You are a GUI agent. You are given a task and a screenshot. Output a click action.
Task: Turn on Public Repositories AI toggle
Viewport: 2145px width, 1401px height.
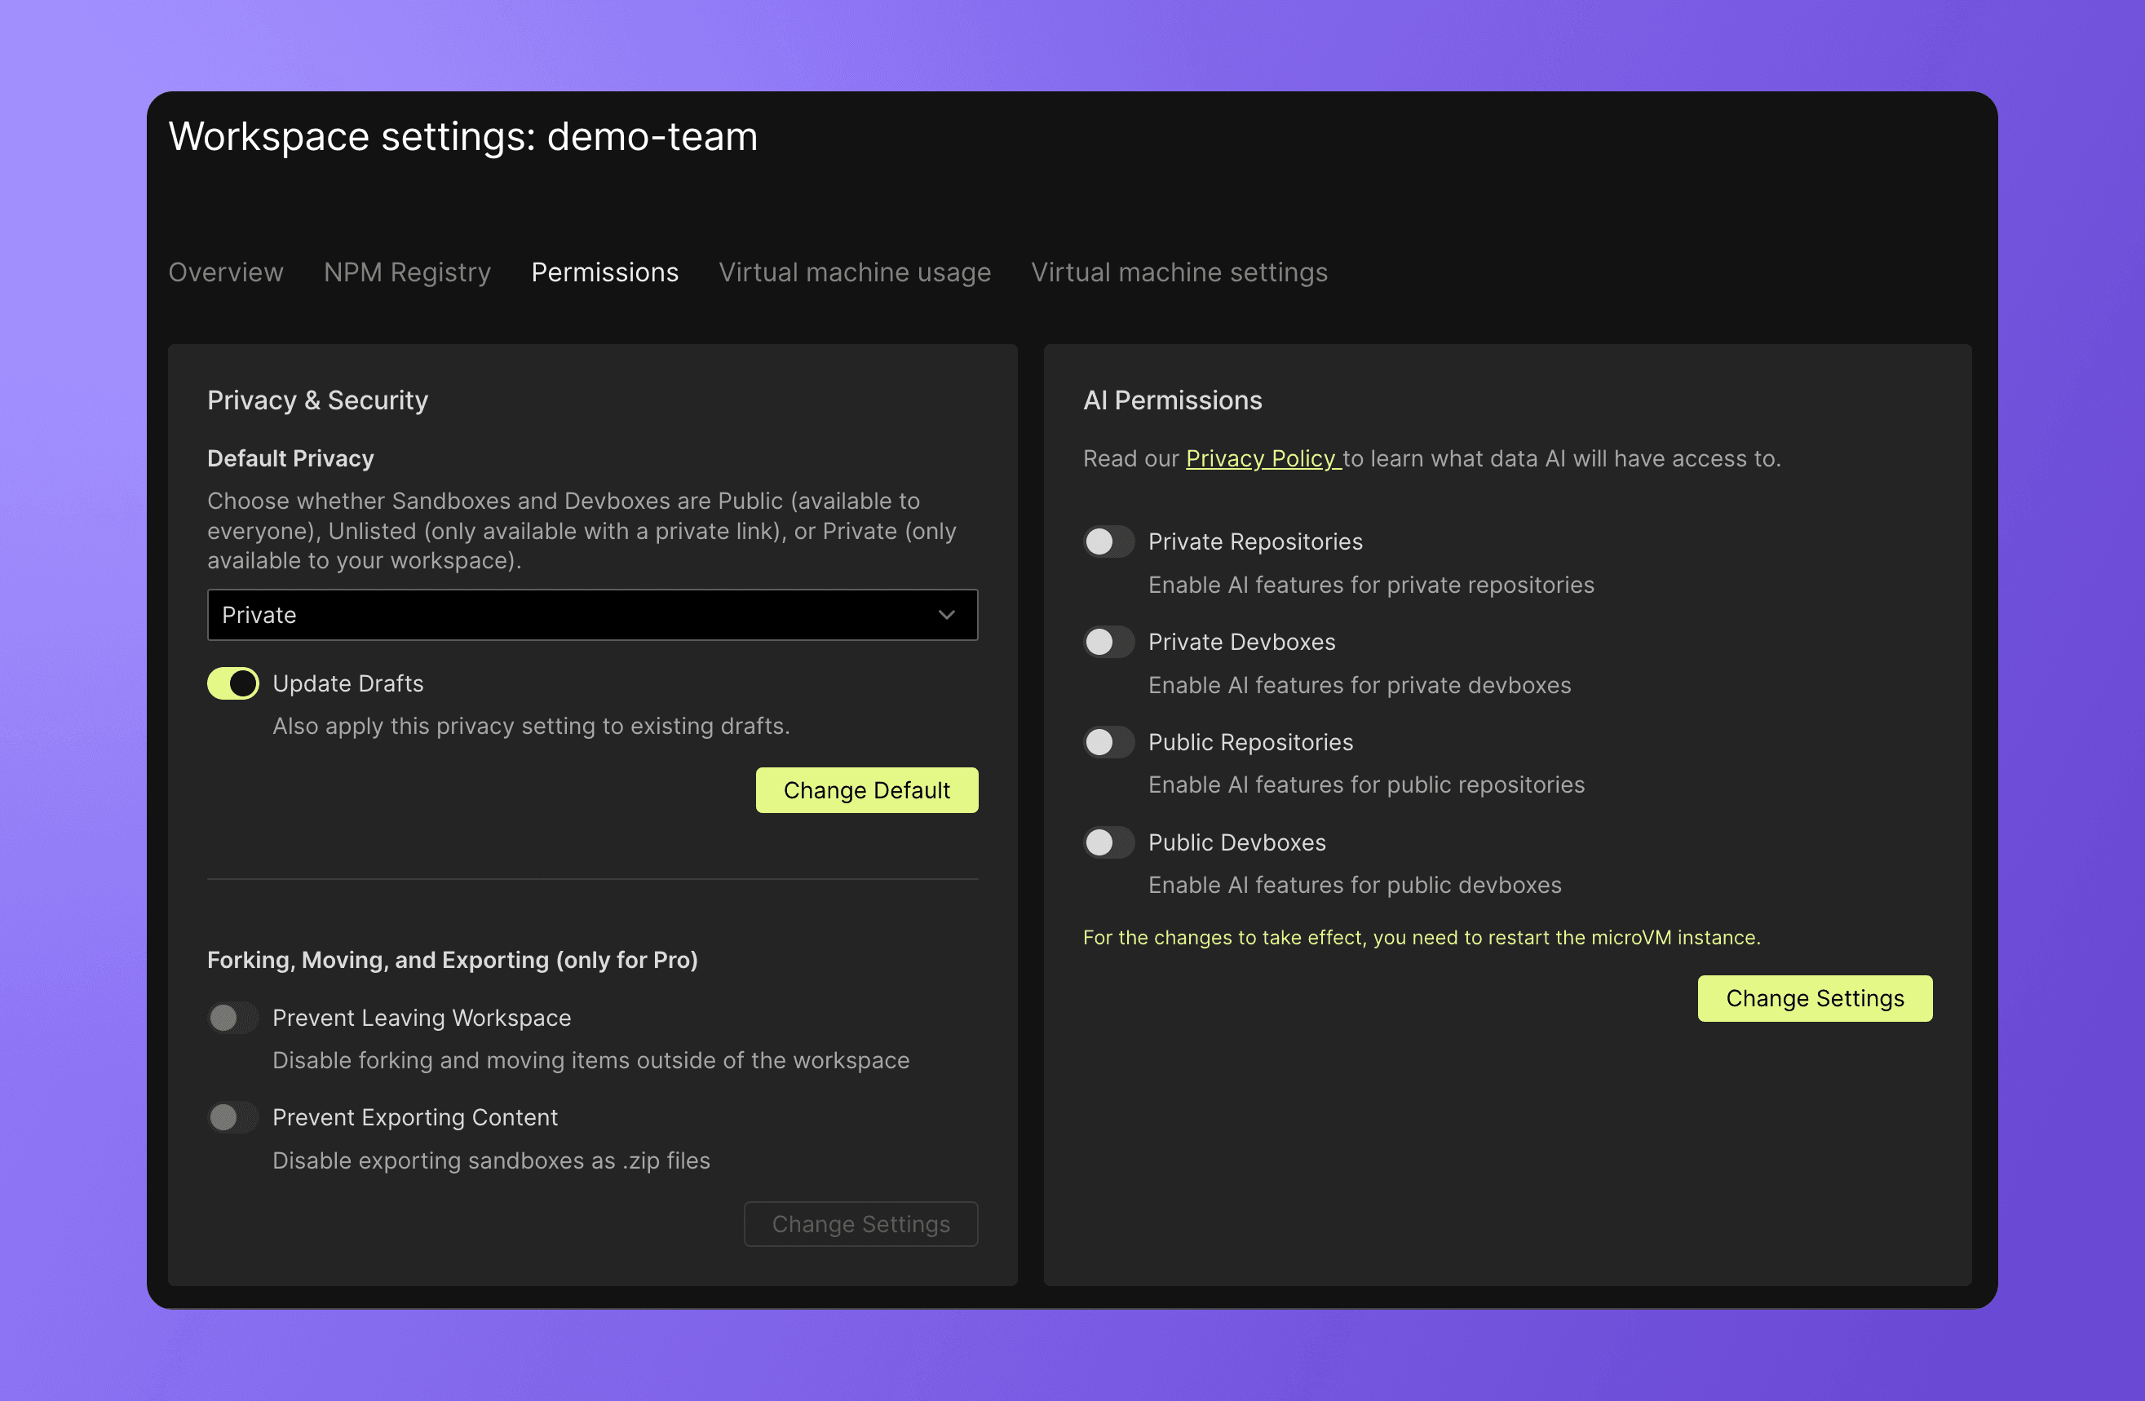point(1108,742)
